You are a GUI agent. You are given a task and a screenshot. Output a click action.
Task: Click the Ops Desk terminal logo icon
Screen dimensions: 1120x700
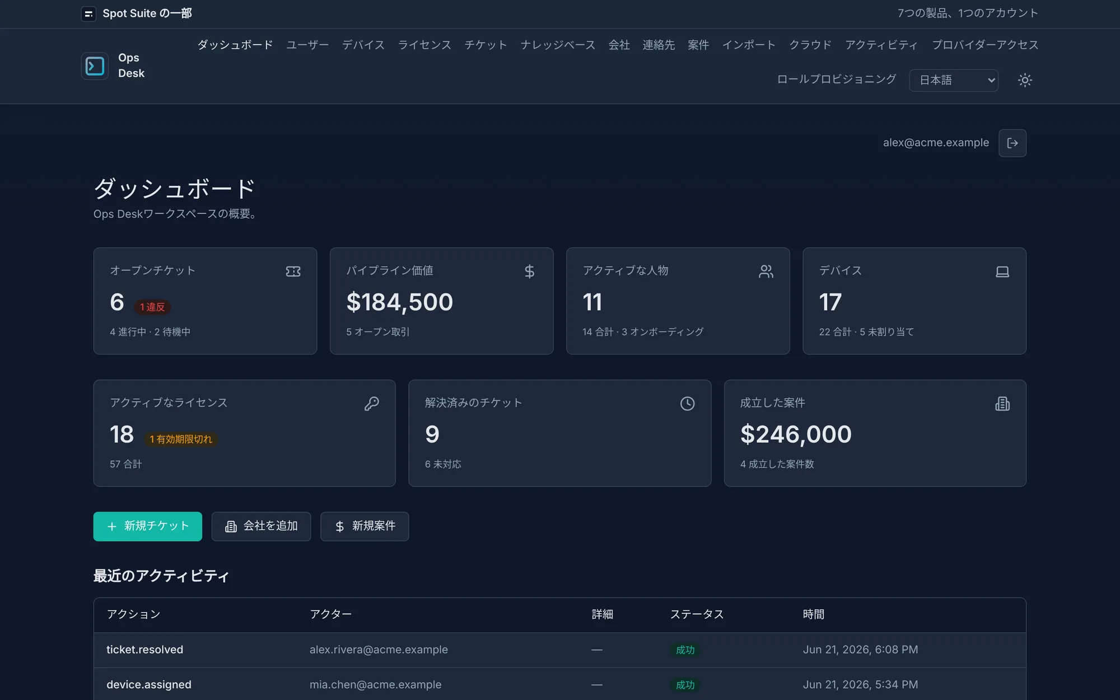(x=95, y=66)
